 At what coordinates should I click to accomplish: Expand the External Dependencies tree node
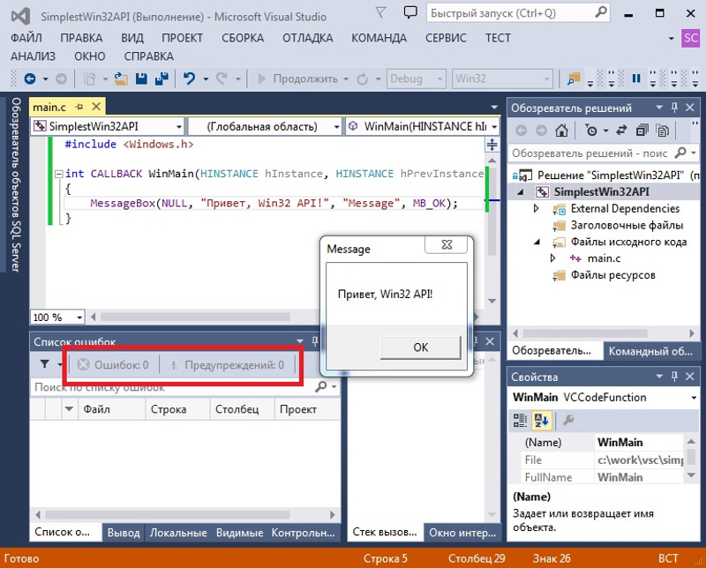coord(536,209)
